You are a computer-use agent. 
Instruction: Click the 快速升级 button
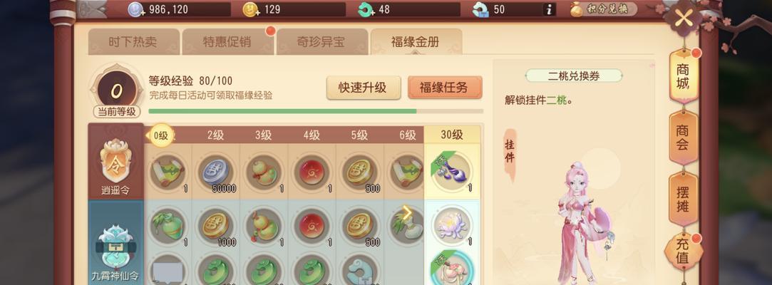364,88
